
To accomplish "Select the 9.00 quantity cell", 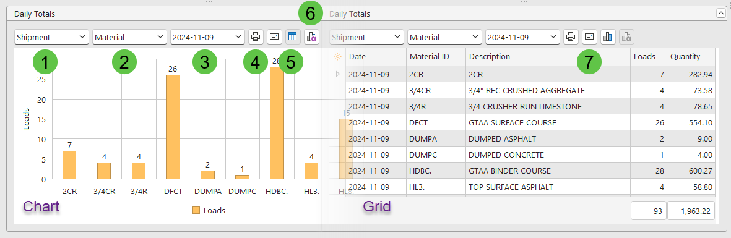I will [x=691, y=139].
